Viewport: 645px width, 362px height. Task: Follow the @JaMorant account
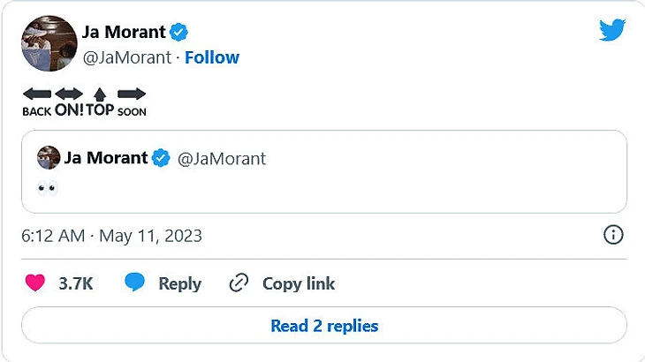tap(211, 57)
